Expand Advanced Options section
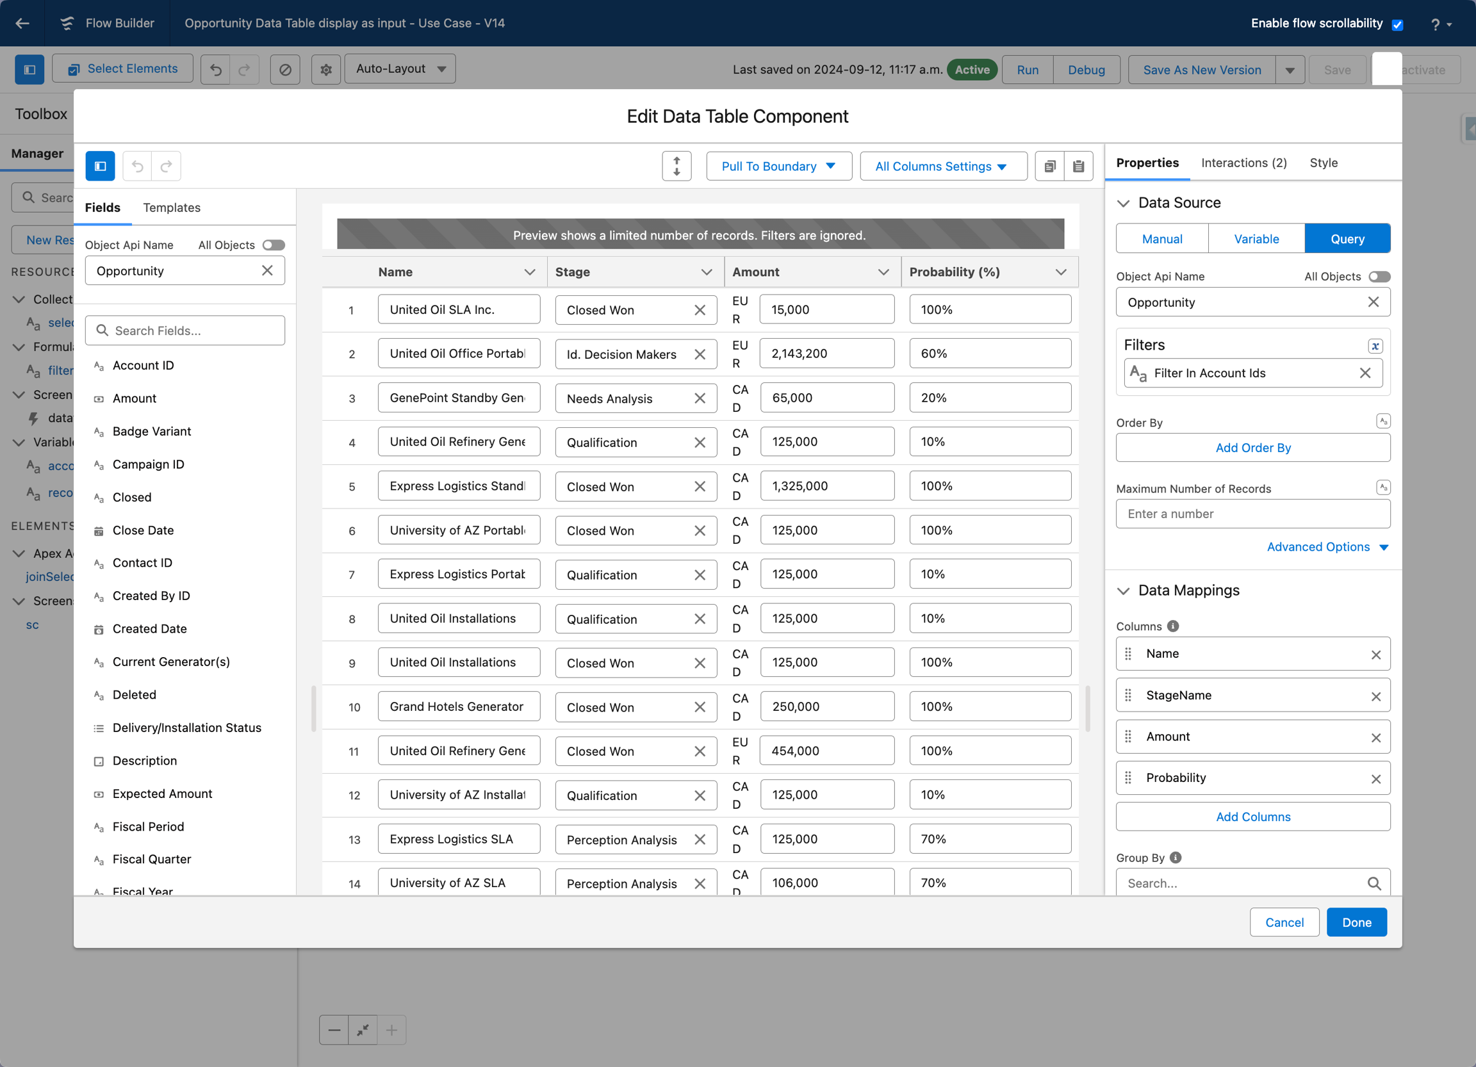Image resolution: width=1476 pixels, height=1067 pixels. [1326, 547]
